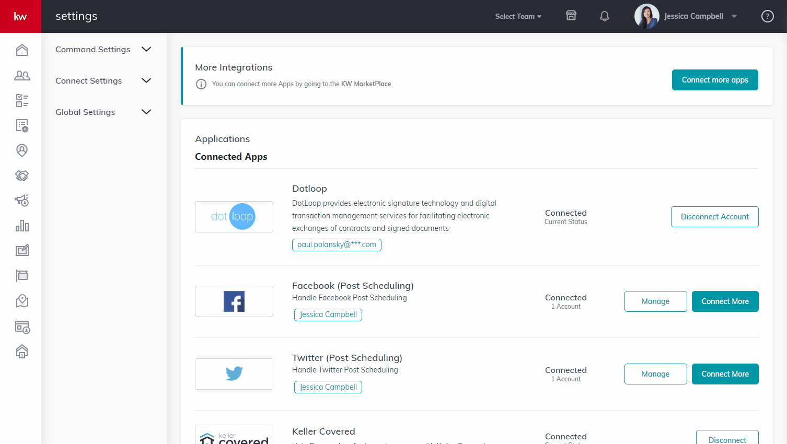The image size is (787, 444).
Task: Open the Contacts people icon in sidebar
Action: 22,75
